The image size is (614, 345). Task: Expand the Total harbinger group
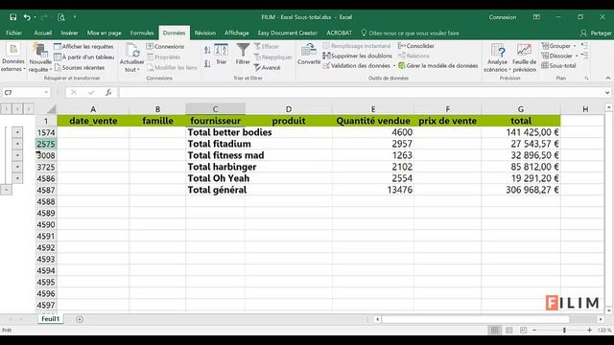pos(17,167)
